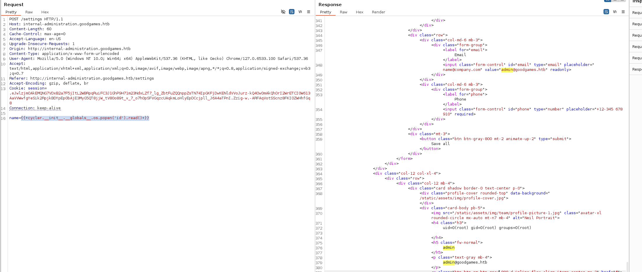Toggle the crossed-out eye icon in Request panel

(283, 12)
